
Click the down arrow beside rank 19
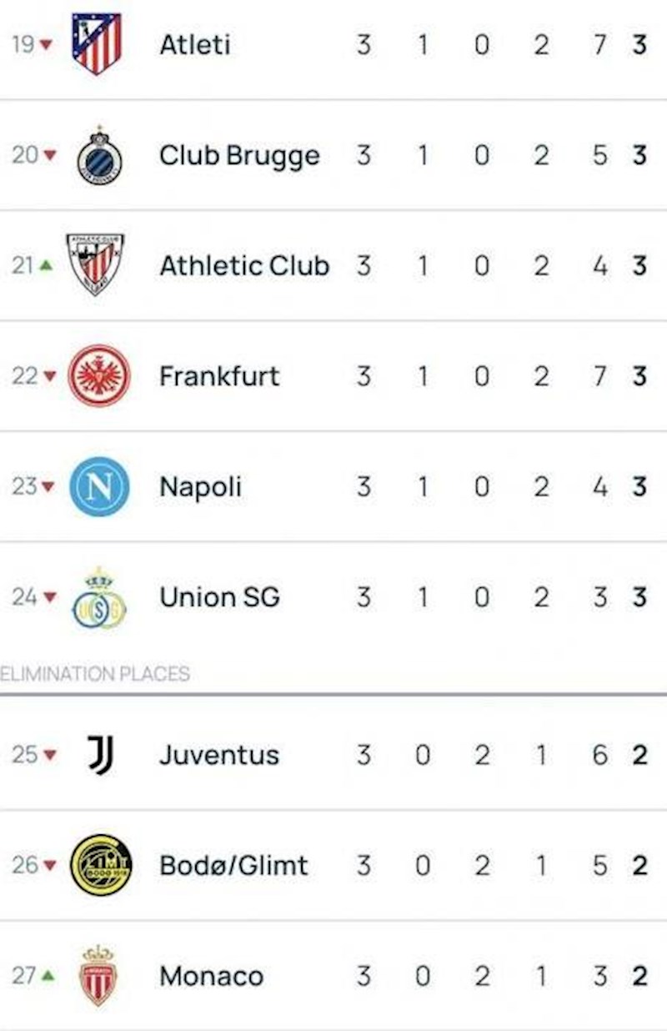(46, 44)
